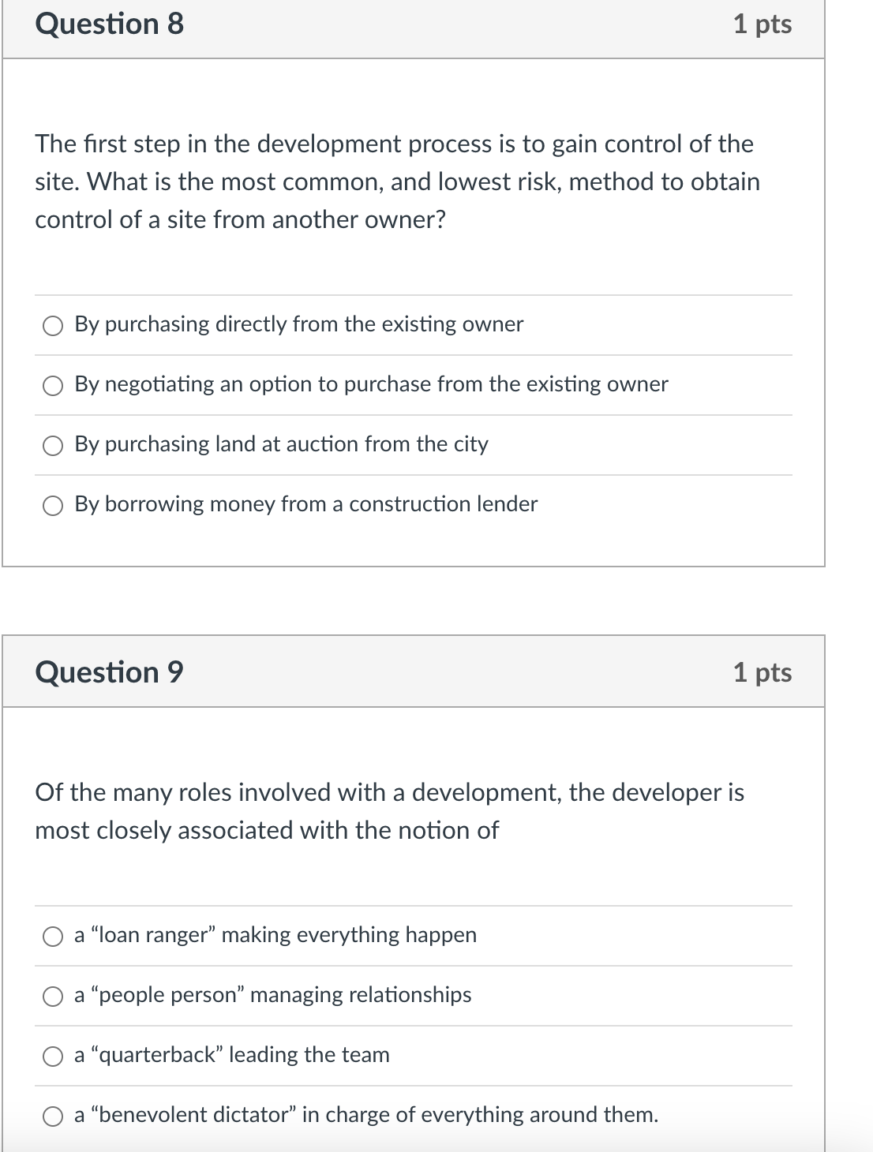Image resolution: width=873 pixels, height=1152 pixels.
Task: Click the Question 9 prompt text
Action: [389, 811]
